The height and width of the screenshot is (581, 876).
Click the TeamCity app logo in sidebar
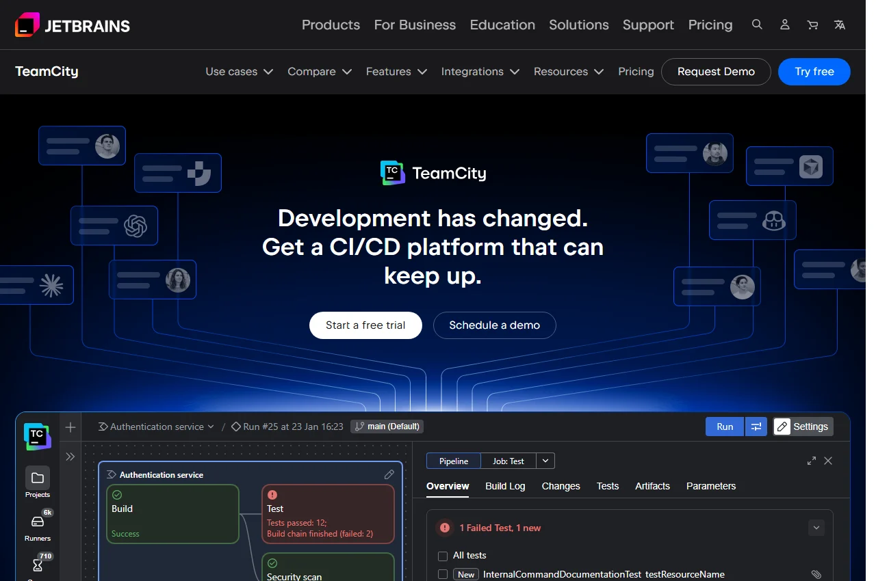(x=38, y=437)
